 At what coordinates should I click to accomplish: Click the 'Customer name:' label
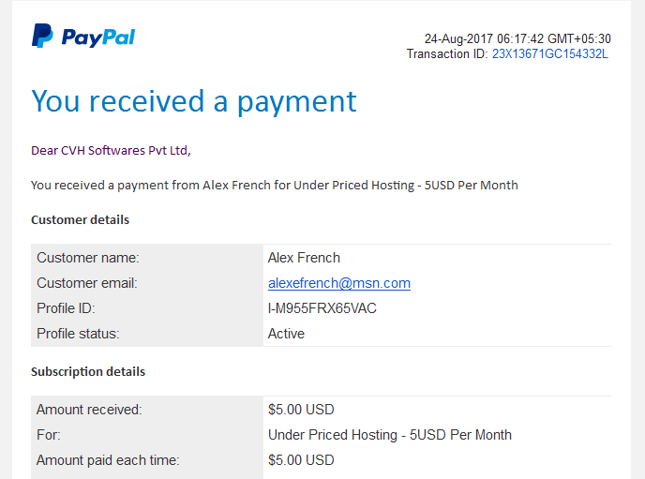(88, 258)
